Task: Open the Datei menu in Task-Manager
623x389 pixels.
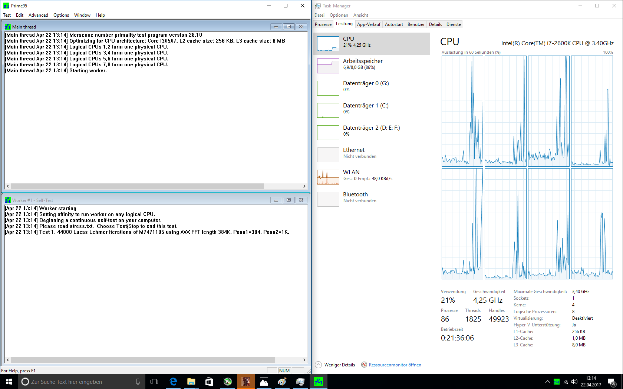Action: 319,15
